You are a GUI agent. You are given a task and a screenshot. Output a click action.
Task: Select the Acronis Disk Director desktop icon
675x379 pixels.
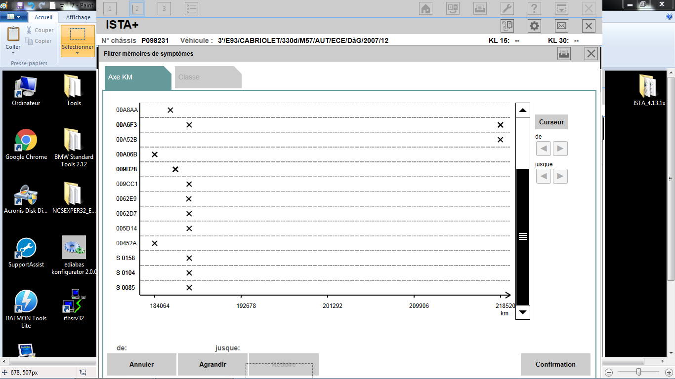(26, 198)
